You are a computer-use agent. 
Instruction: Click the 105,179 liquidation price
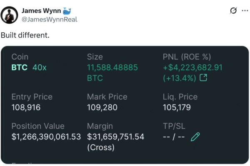tap(177, 107)
